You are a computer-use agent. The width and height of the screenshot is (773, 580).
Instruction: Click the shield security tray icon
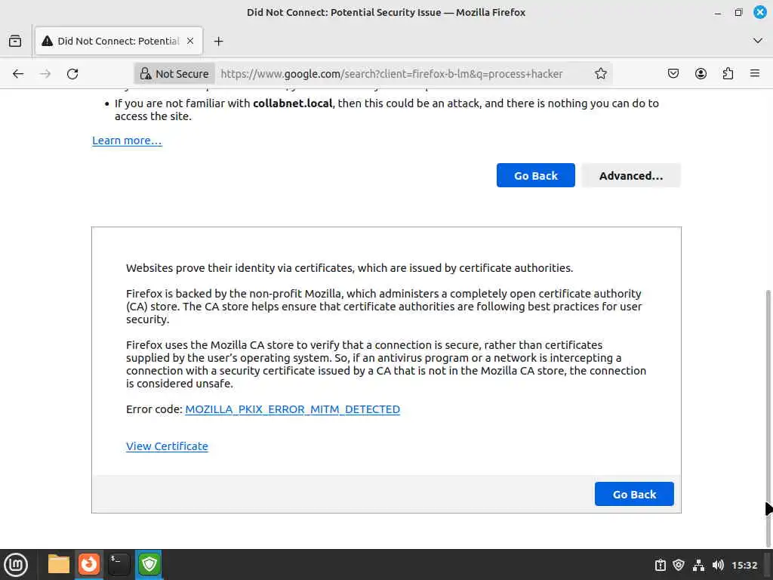coord(679,565)
